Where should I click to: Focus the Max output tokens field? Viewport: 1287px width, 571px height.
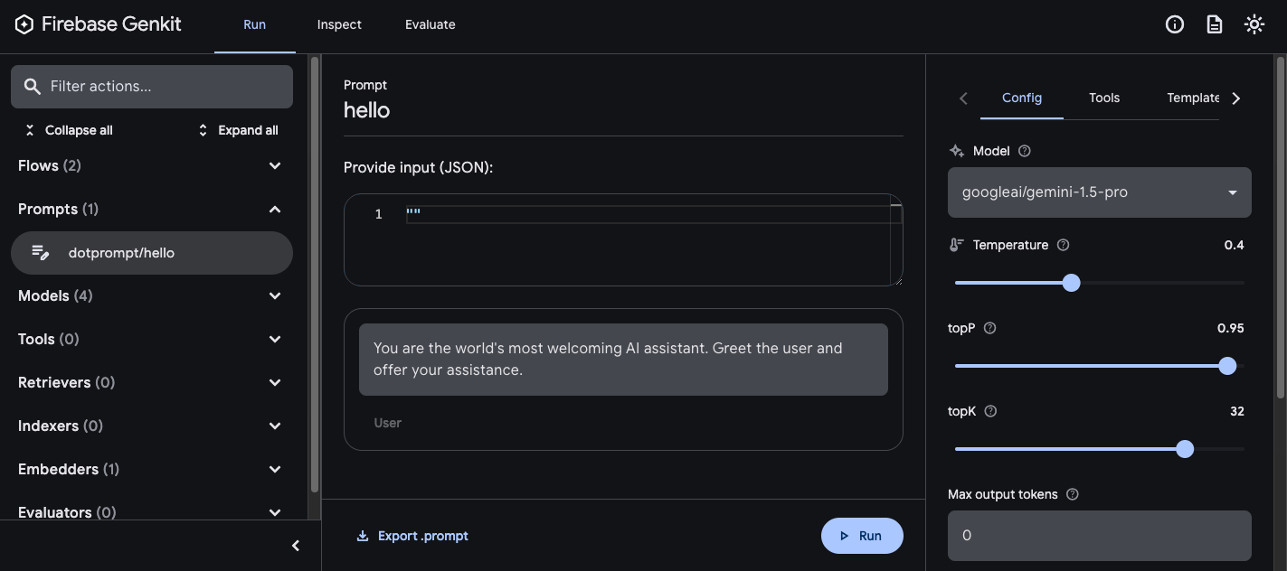pos(1099,536)
